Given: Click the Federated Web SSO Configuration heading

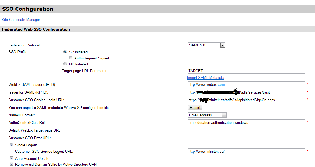Looking at the screenshot, I should (36, 29).
